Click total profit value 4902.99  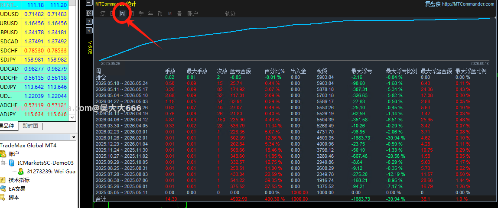(x=239, y=199)
